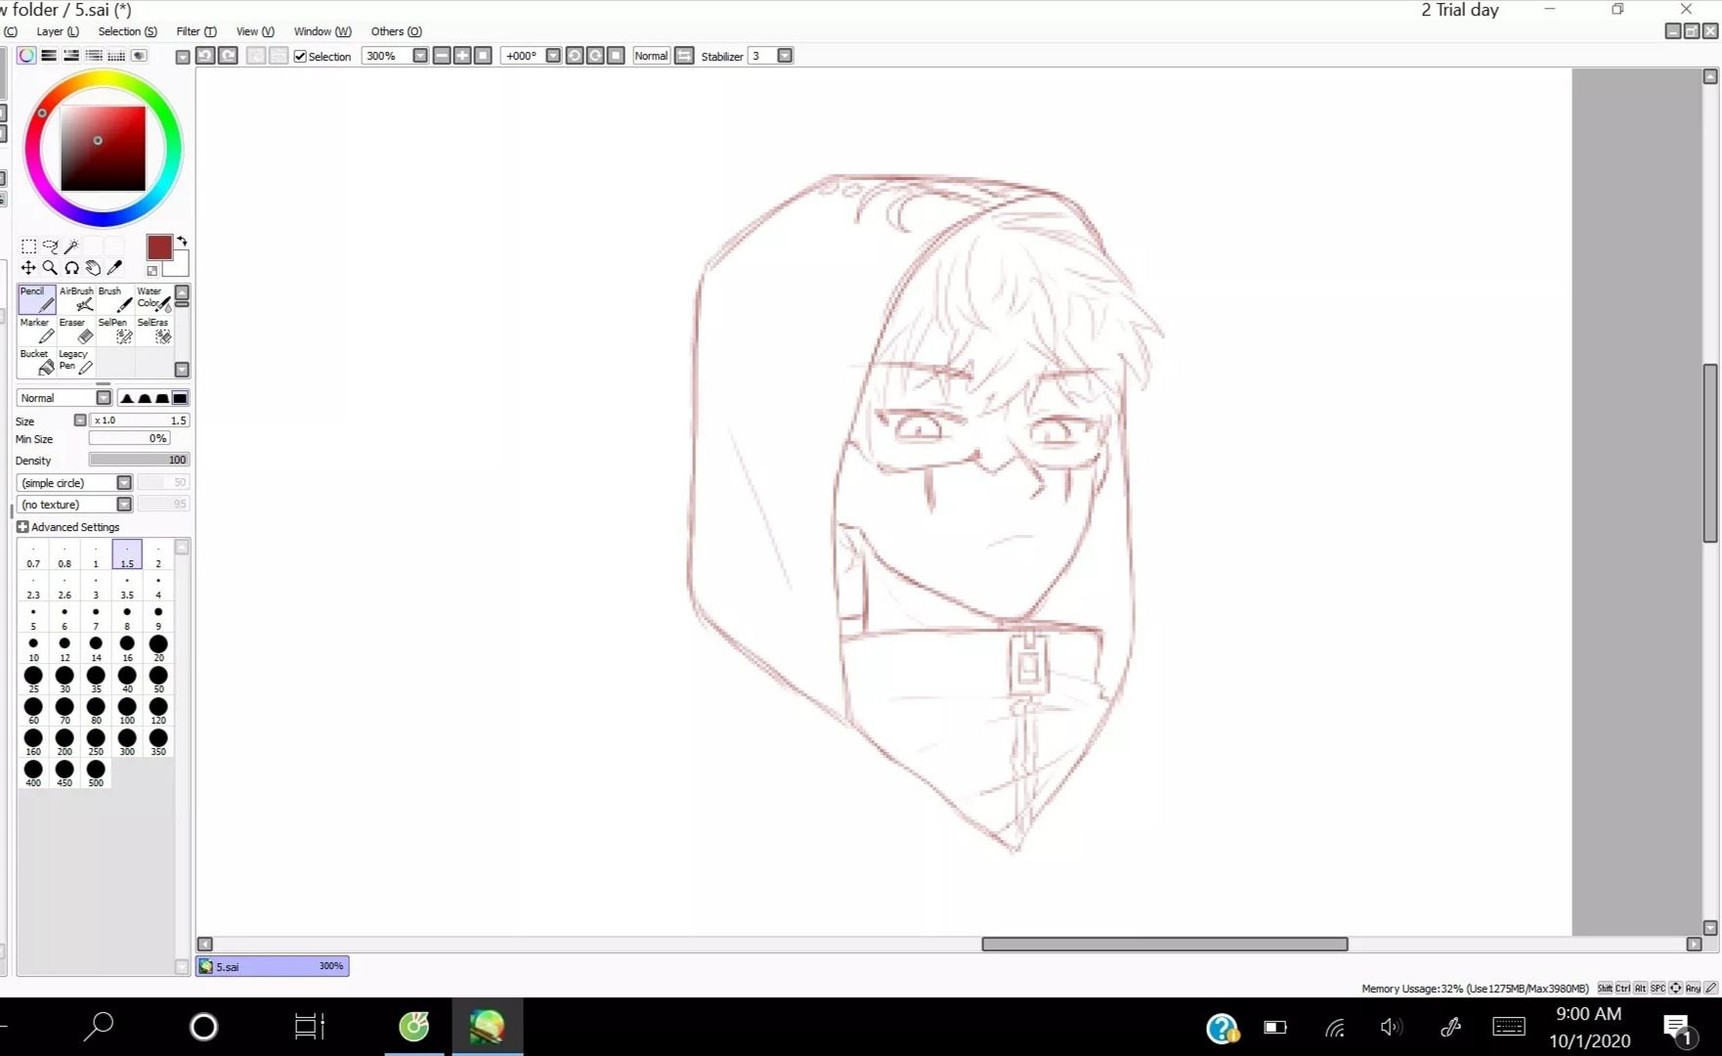Pick the rectangular selection tool
1722x1056 pixels.
(28, 246)
